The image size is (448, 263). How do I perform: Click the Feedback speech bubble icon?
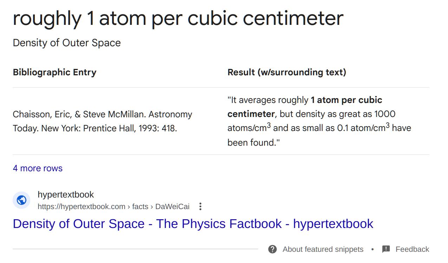[386, 249]
